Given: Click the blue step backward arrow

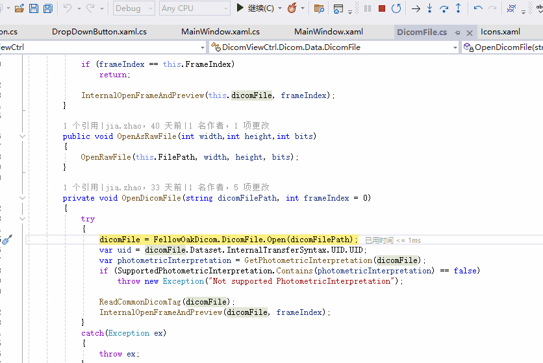Looking at the screenshot, I should [x=478, y=8].
